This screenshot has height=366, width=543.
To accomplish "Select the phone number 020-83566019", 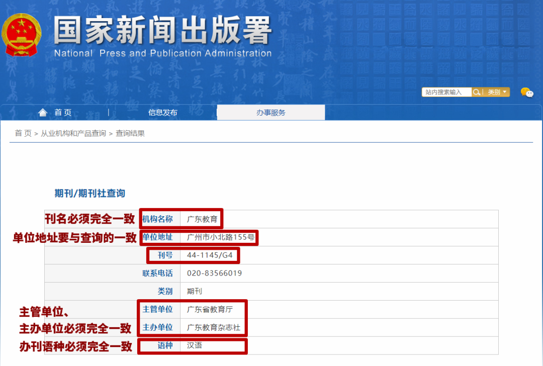I will tap(214, 273).
